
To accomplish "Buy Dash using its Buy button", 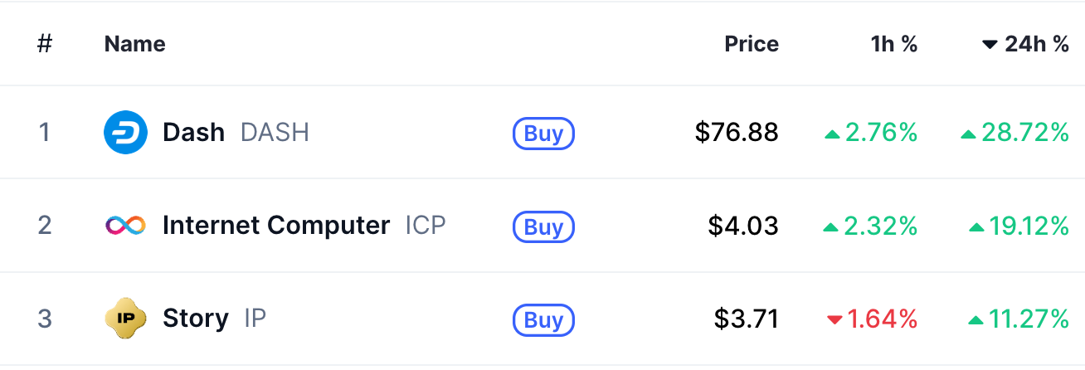I will 543,133.
